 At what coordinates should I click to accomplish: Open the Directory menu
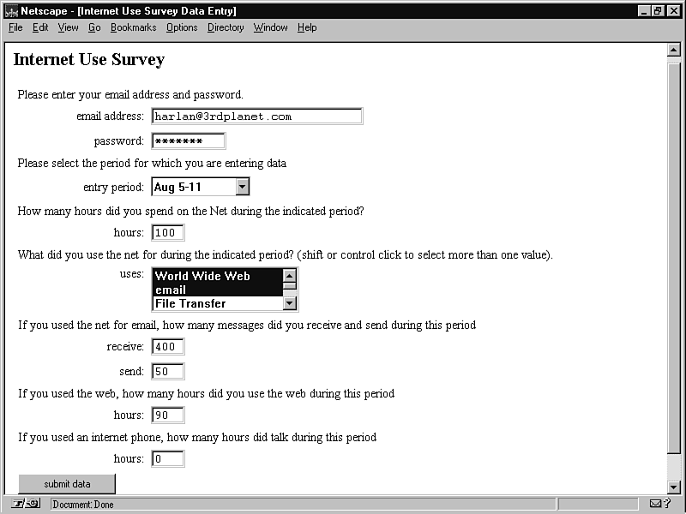(226, 27)
